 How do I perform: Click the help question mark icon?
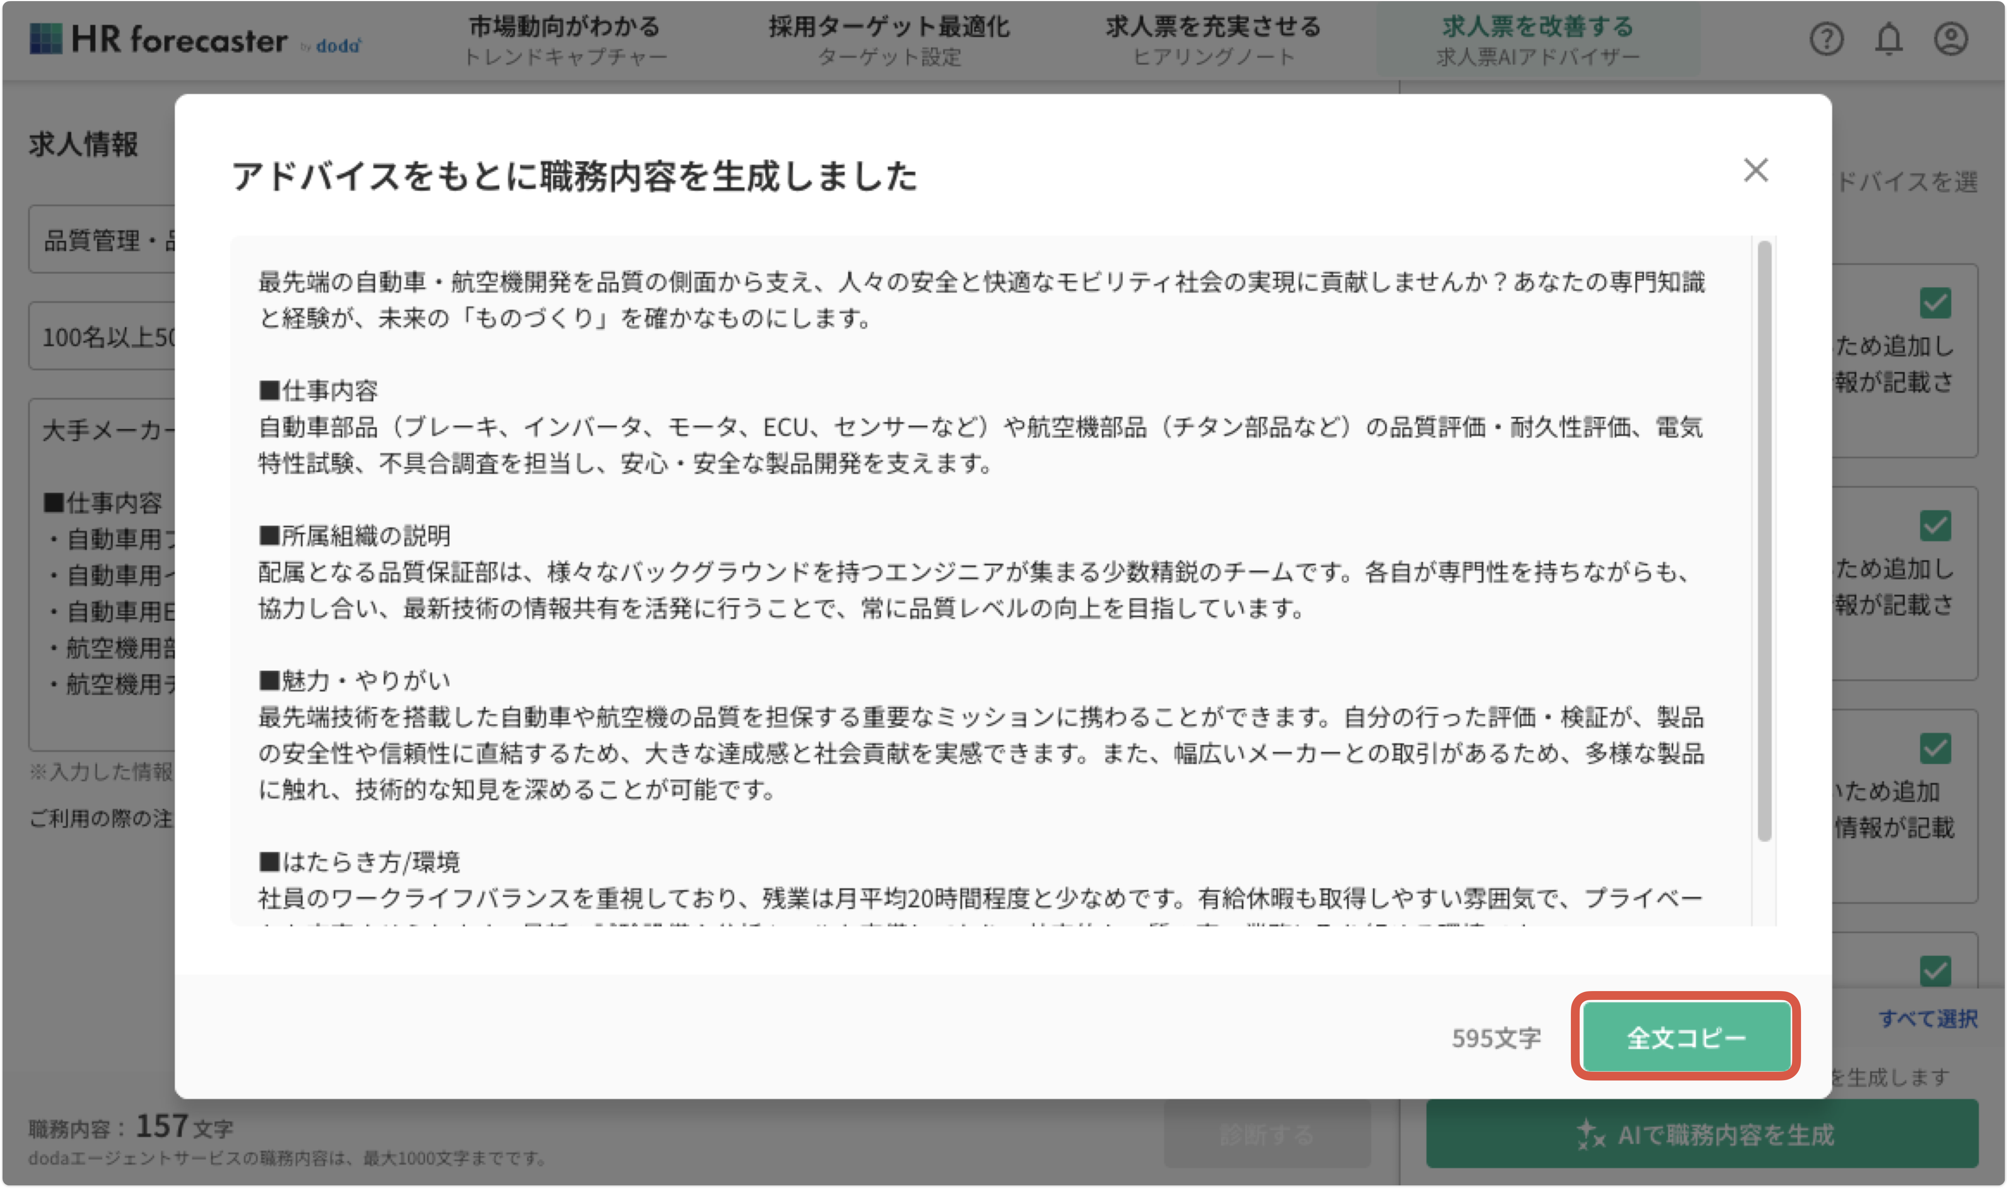tap(1826, 38)
